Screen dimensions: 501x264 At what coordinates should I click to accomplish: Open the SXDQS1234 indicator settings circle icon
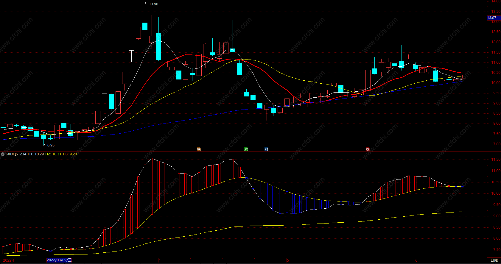3,154
